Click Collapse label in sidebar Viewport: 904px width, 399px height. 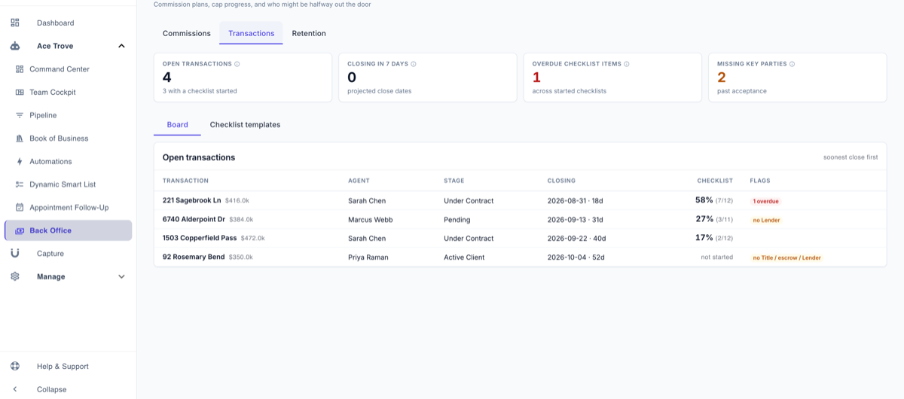click(52, 389)
